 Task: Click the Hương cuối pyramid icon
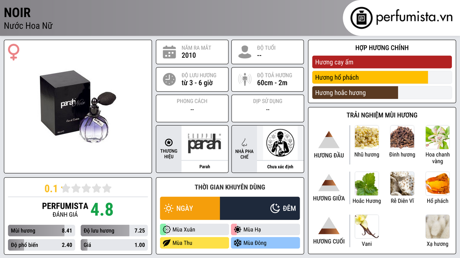pos(329,226)
